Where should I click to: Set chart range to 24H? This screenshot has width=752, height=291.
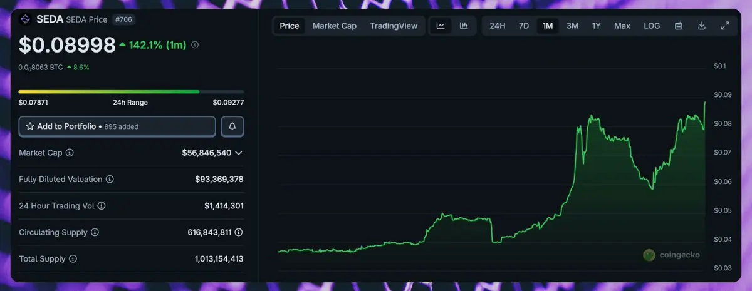coord(498,26)
